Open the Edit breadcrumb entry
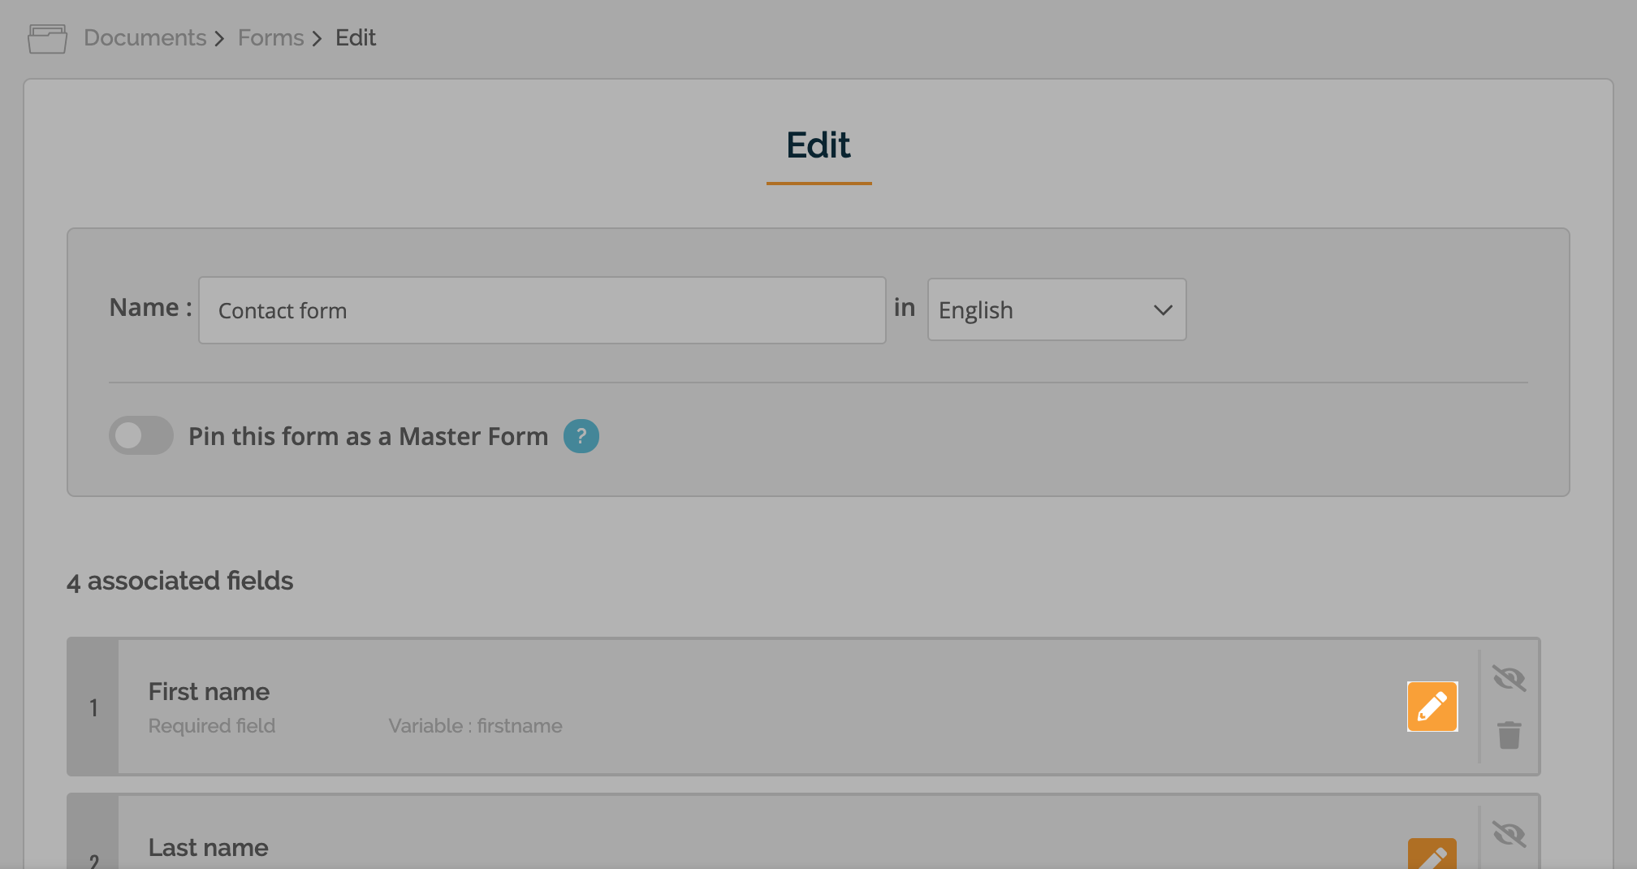 [355, 37]
